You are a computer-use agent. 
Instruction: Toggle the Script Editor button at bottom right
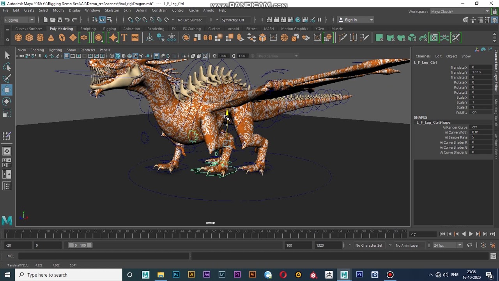(x=494, y=256)
